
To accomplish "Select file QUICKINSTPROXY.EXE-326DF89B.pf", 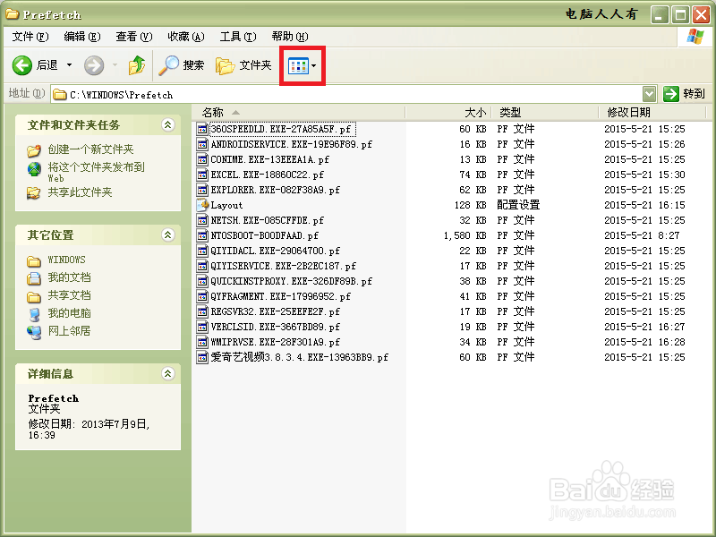I will tap(292, 281).
